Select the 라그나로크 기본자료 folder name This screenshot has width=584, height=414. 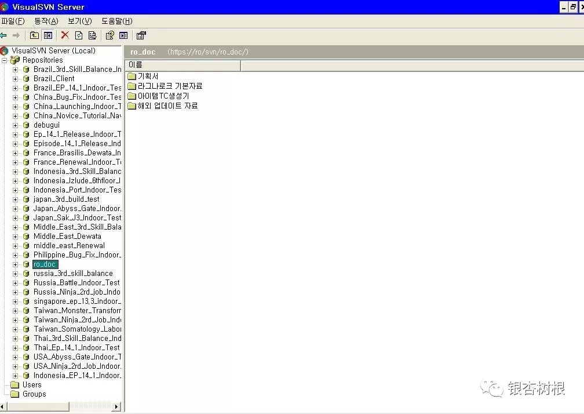[170, 86]
